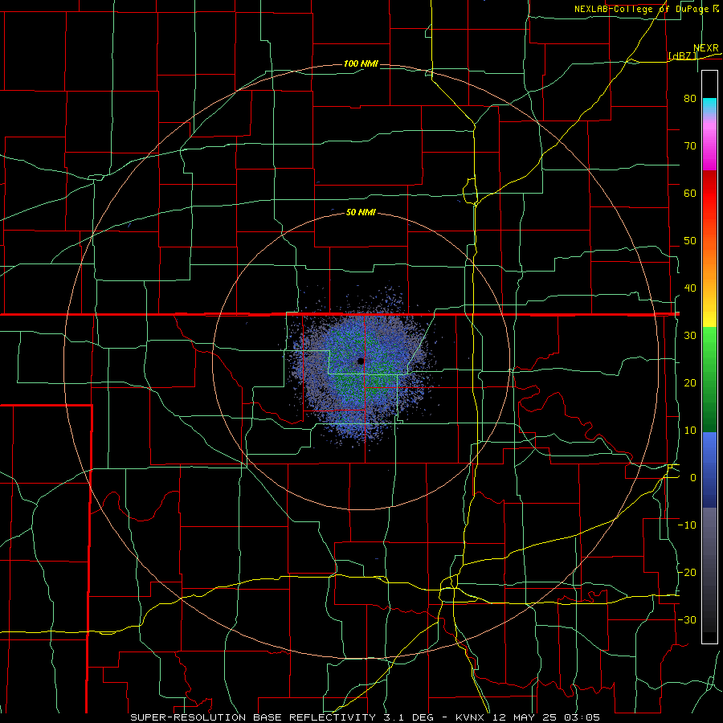Click the "NEXR" label near the color scale
Screen dimensions: 723x723
(706, 48)
